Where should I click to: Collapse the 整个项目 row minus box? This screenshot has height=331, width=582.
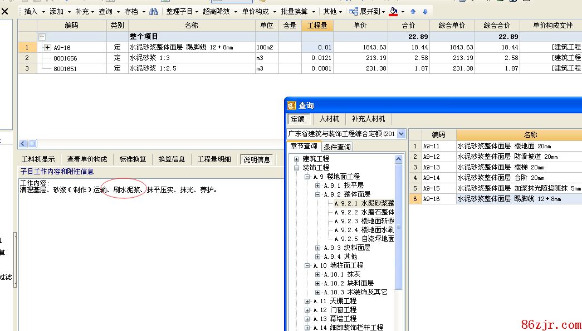tap(42, 37)
